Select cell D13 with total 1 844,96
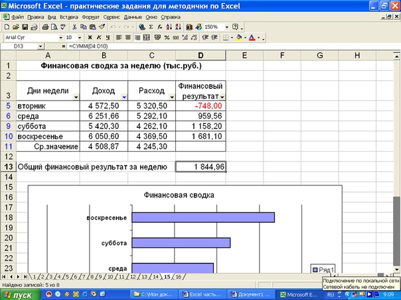Image resolution: width=401 pixels, height=300 pixels. click(201, 168)
